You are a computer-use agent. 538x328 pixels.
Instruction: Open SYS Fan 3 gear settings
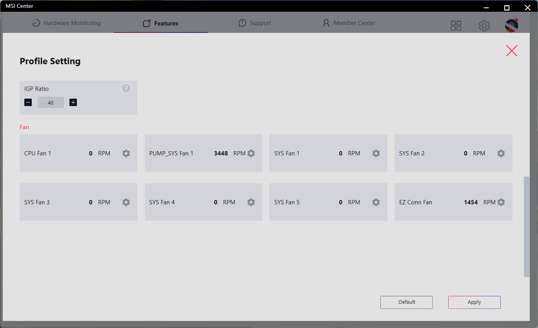(126, 202)
